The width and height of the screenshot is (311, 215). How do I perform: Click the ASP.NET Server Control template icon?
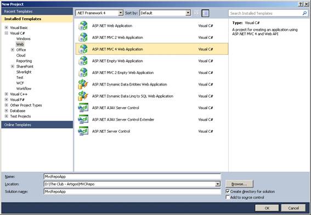point(83,131)
